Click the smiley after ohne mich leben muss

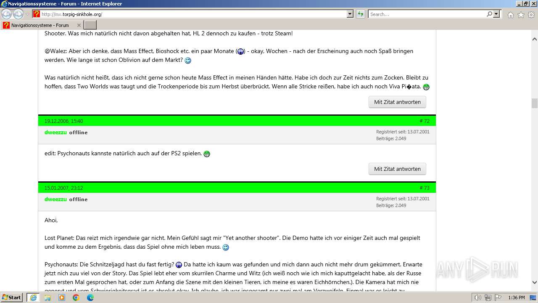pyautogui.click(x=226, y=247)
